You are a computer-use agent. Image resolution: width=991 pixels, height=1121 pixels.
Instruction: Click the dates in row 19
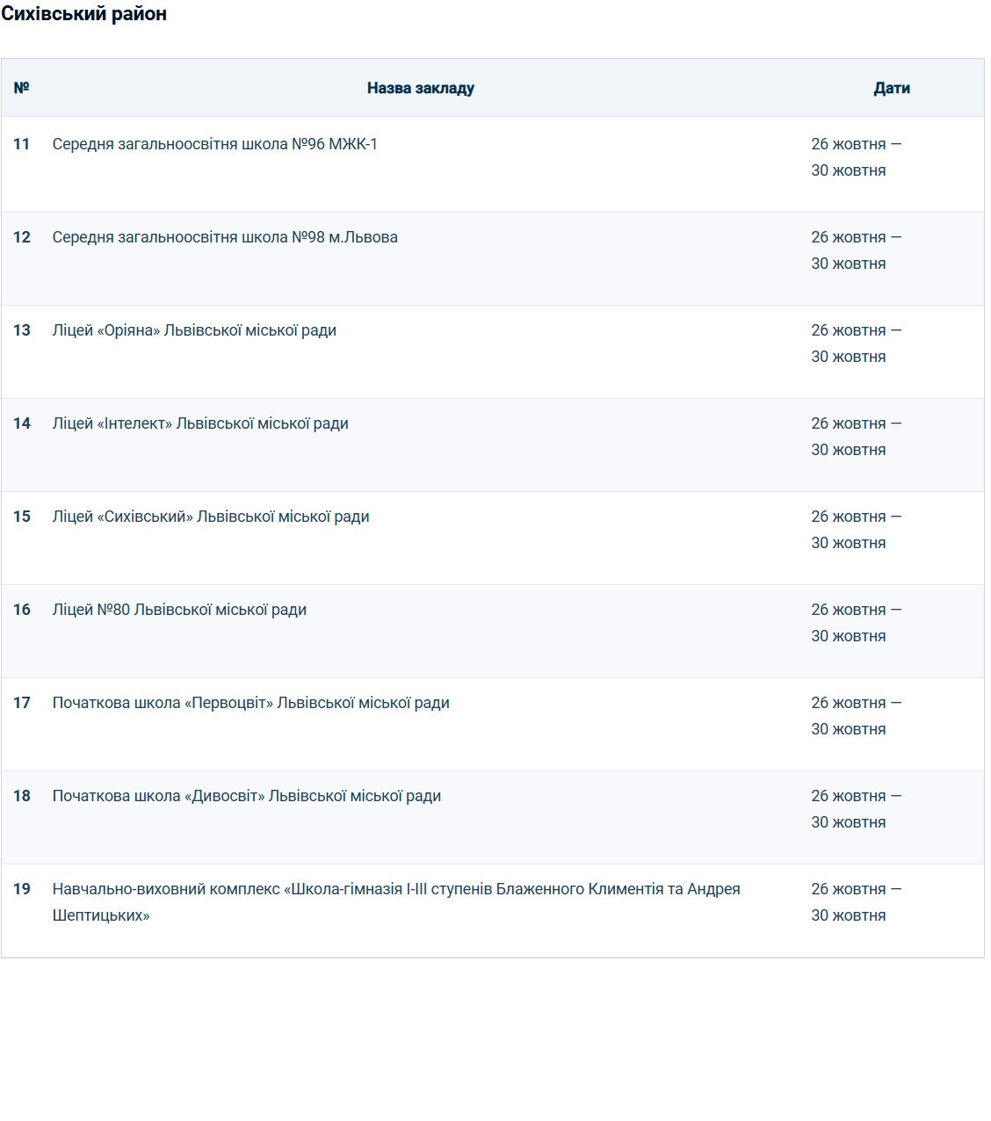pos(857,902)
